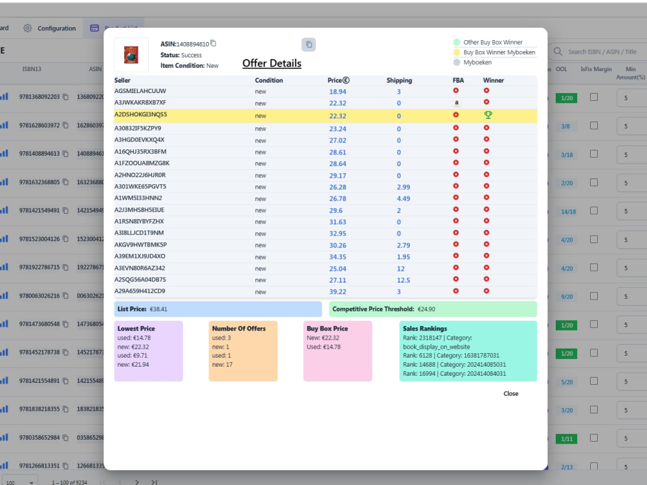Click Winner red cross icon for A3JWKAKR8XB7XF
Viewport: 647px width, 485px height.
click(487, 102)
